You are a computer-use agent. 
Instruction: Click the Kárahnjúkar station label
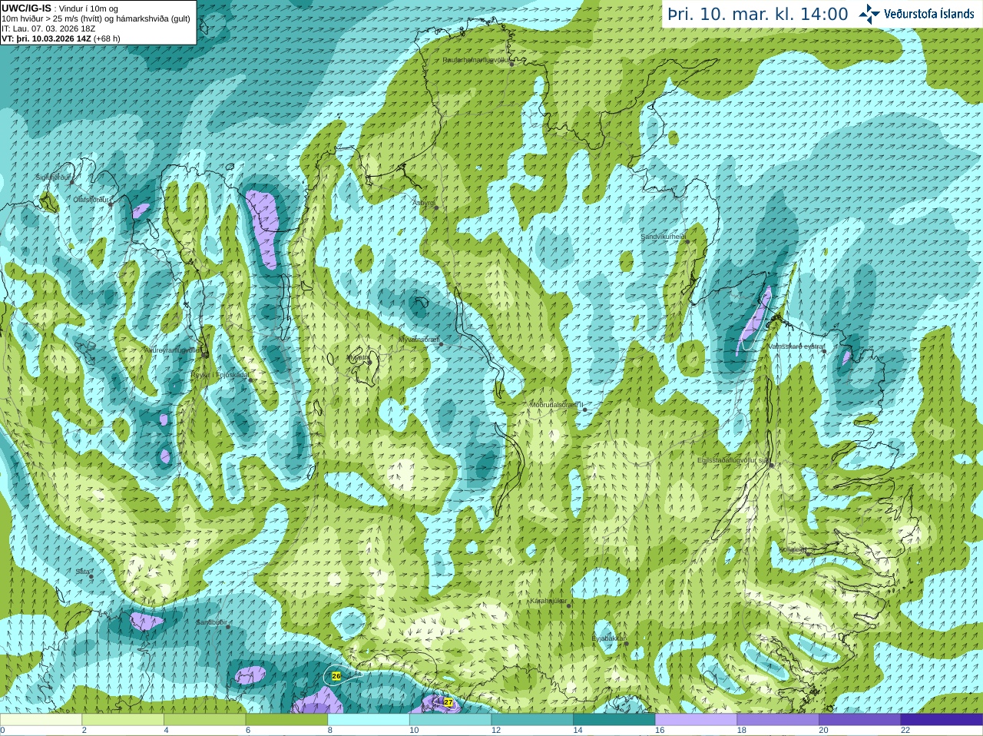[x=548, y=601]
